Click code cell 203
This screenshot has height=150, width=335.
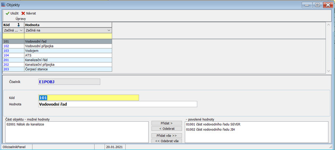point(13,69)
